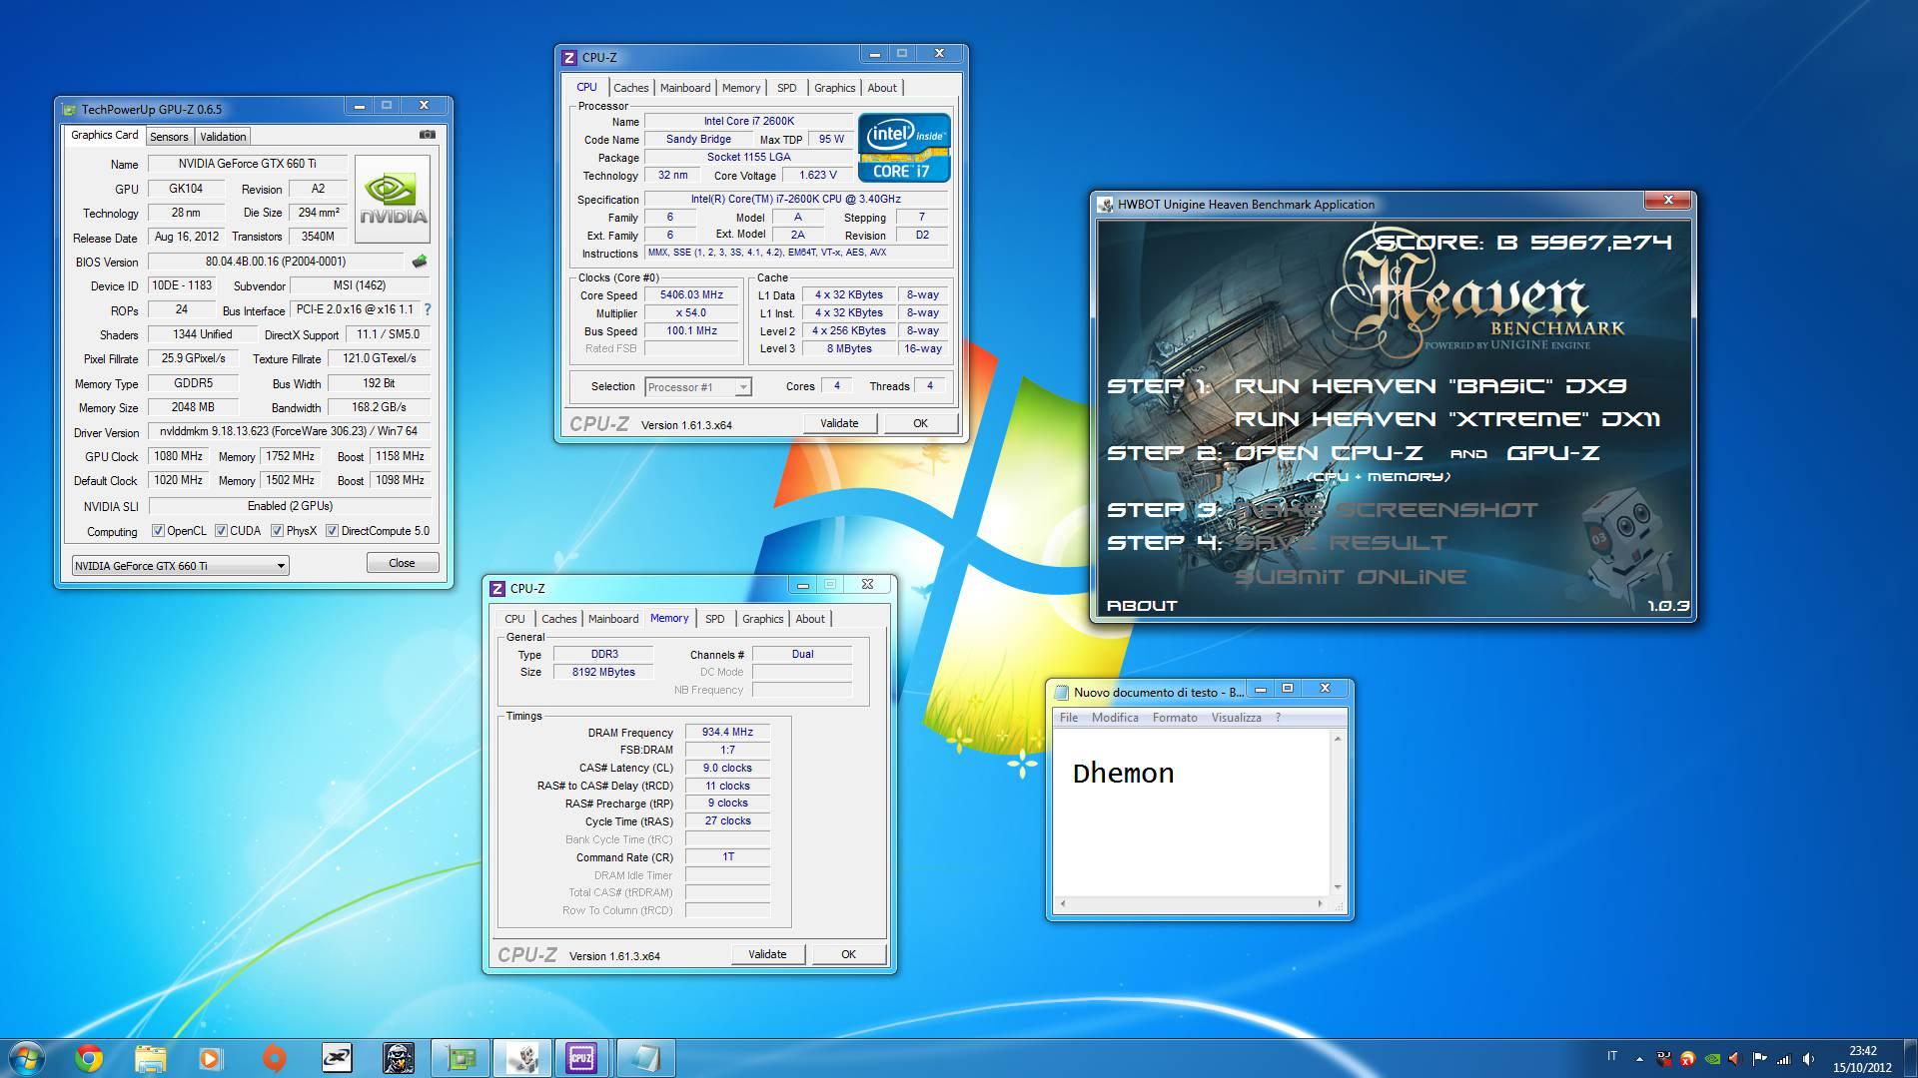Open the Formato menu in Notepad

(1175, 718)
